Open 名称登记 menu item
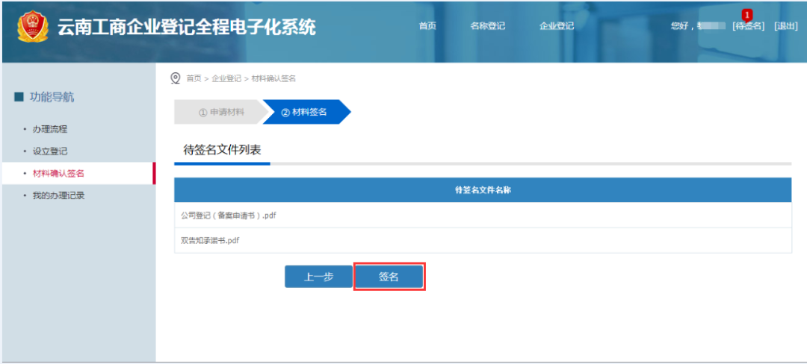The height and width of the screenshot is (364, 807). click(488, 26)
